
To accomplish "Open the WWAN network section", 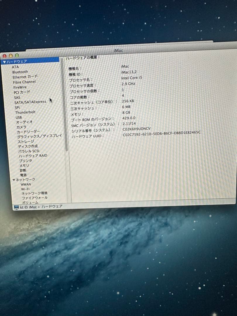I will (26, 184).
